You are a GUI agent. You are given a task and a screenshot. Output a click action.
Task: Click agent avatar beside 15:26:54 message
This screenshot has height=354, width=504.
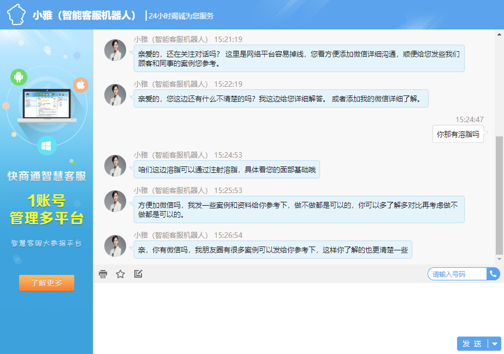click(x=115, y=246)
